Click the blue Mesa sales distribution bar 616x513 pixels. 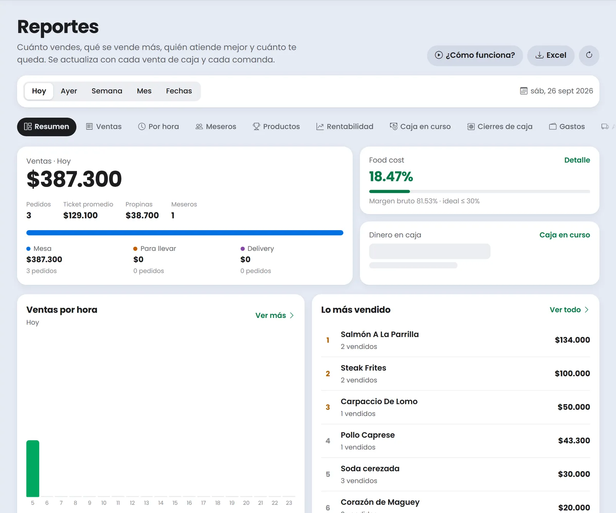pos(185,233)
